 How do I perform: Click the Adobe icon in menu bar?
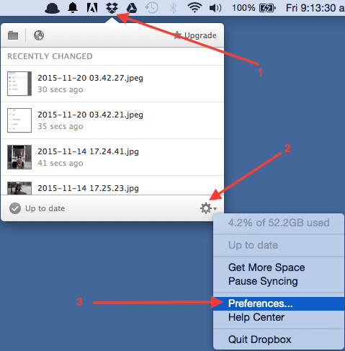(x=92, y=8)
